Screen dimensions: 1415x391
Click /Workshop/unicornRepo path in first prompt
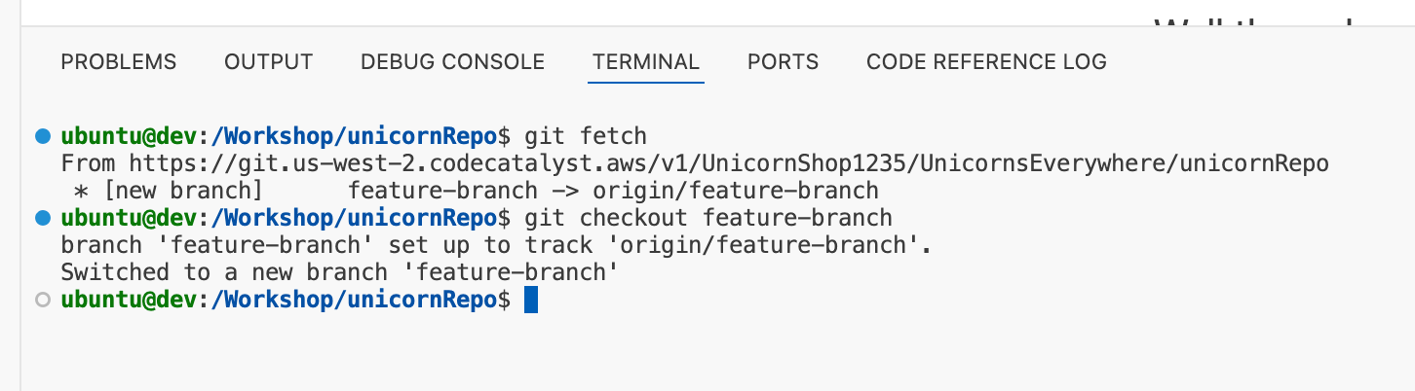[x=354, y=135]
